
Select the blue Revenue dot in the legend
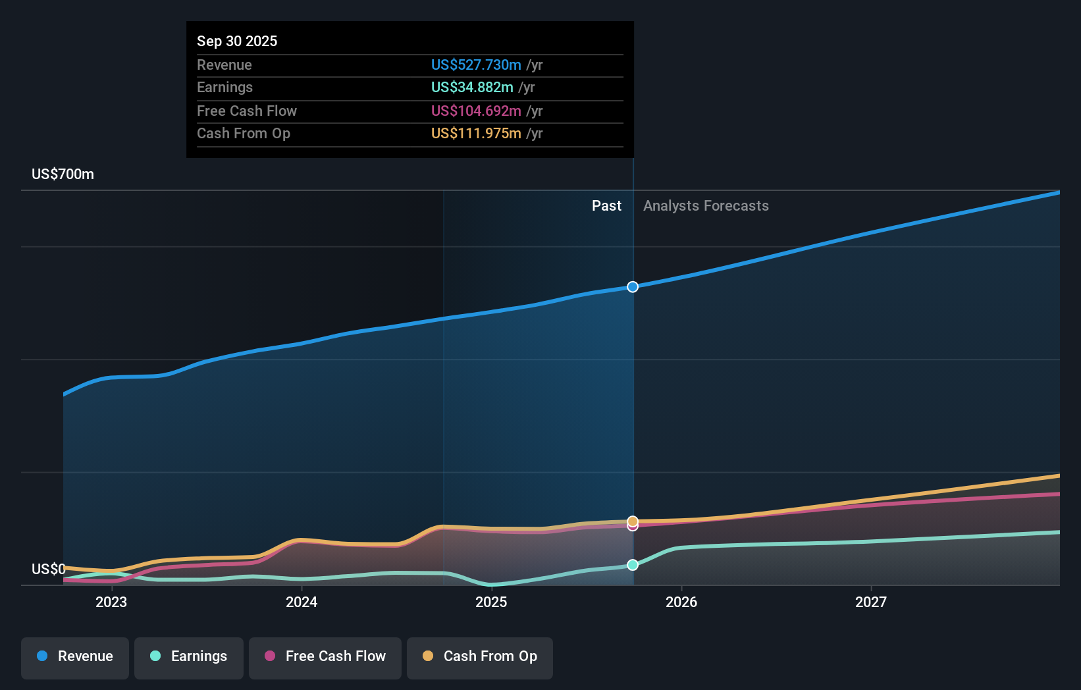[43, 656]
